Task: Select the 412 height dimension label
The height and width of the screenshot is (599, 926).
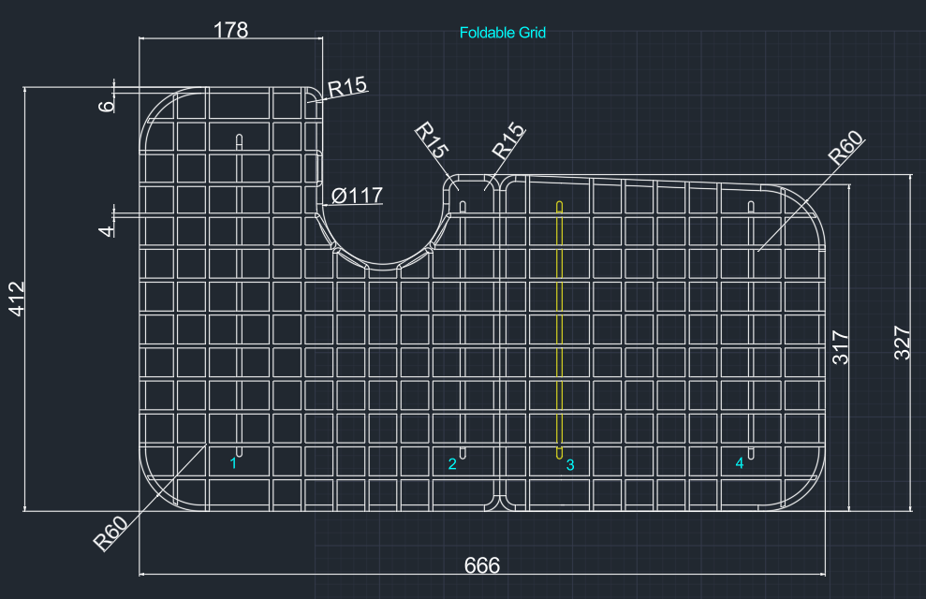Action: pyautogui.click(x=17, y=299)
